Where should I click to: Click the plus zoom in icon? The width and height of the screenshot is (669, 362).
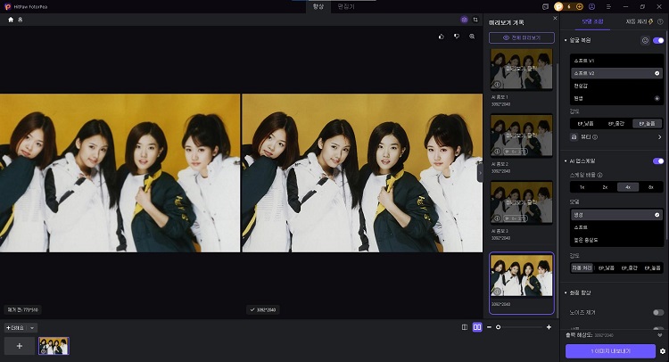[x=549, y=327]
